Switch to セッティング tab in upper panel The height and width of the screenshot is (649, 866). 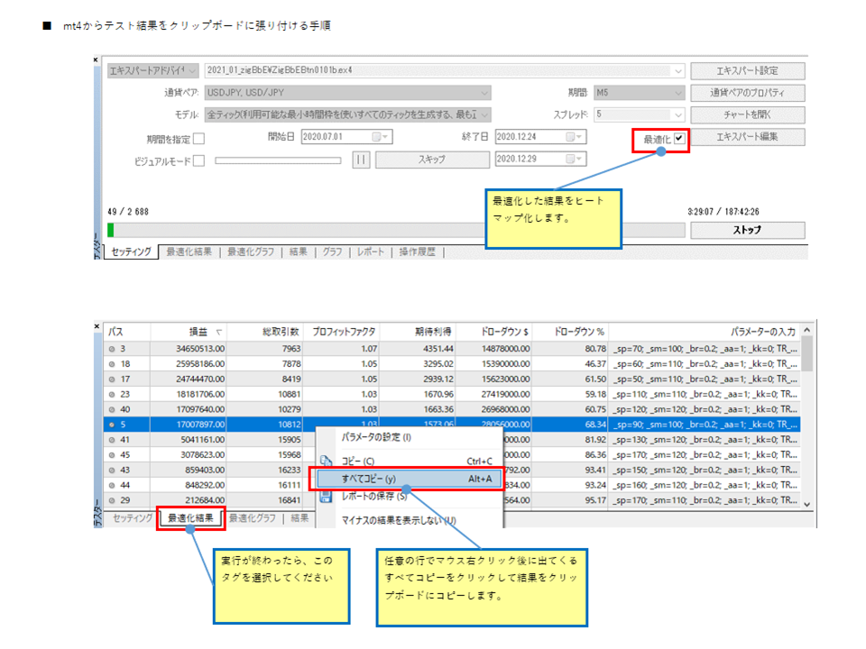tap(131, 251)
